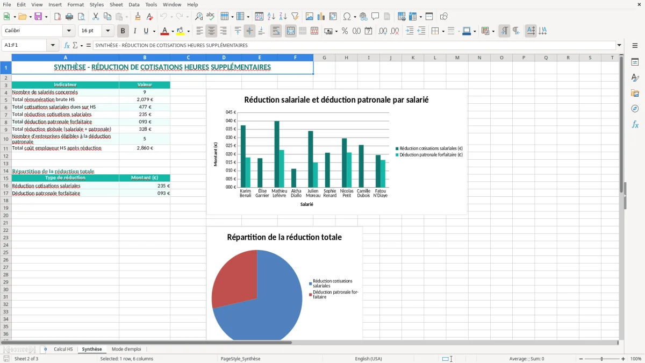Copy the selected cells
This screenshot has height=363, width=645.
click(x=107, y=17)
